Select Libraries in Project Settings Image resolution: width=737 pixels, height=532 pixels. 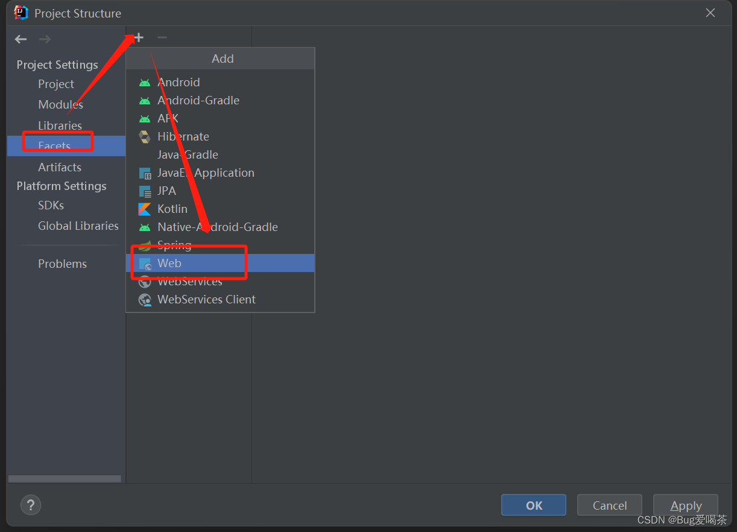(66, 125)
